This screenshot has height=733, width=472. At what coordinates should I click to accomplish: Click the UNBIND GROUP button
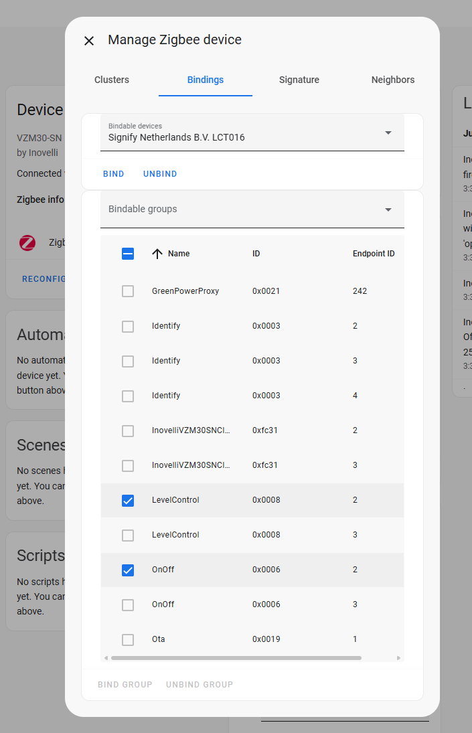200,684
